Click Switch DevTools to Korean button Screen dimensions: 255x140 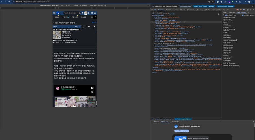click(226, 6)
